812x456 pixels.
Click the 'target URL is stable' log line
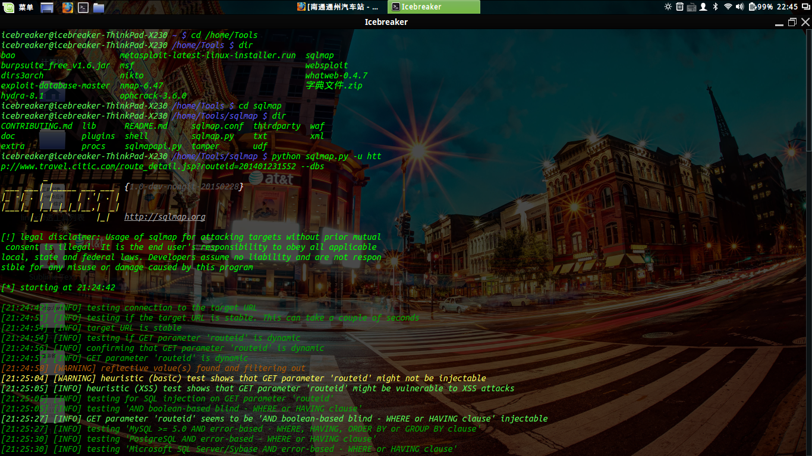point(92,328)
